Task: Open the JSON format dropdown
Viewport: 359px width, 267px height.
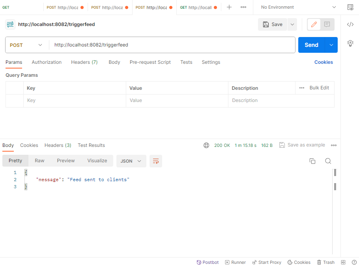Action: coord(131,161)
